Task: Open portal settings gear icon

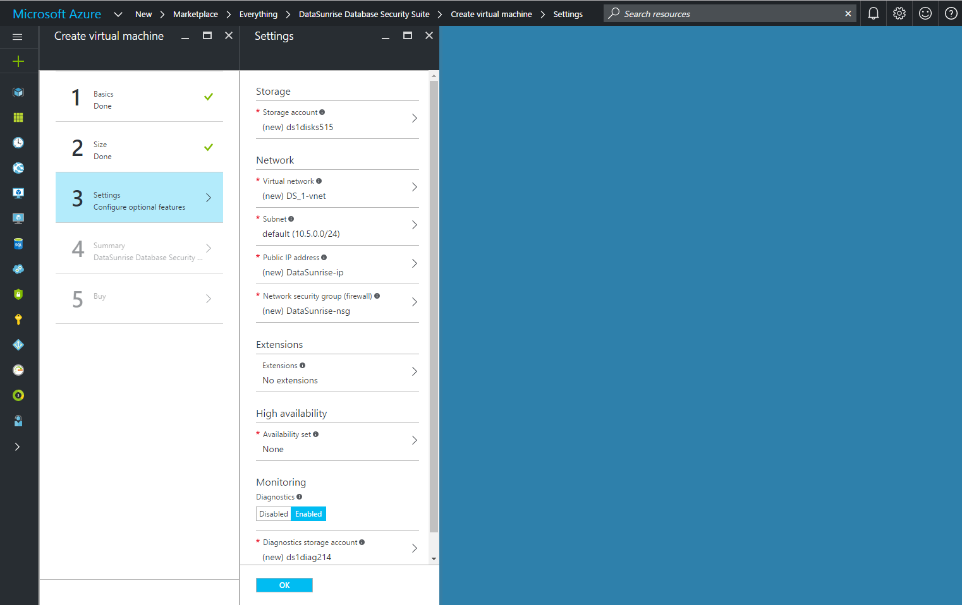Action: 899,13
